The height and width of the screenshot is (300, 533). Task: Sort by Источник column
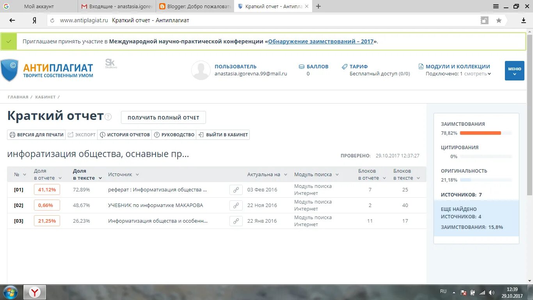(137, 175)
